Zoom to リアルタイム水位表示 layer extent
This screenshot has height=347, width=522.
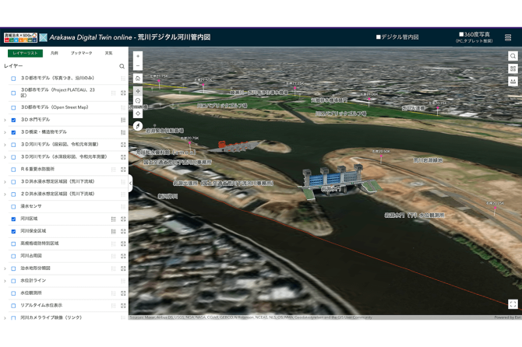point(123,306)
